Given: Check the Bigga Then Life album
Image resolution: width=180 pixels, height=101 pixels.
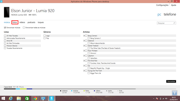Looking at the screenshot, I should 89,73.
